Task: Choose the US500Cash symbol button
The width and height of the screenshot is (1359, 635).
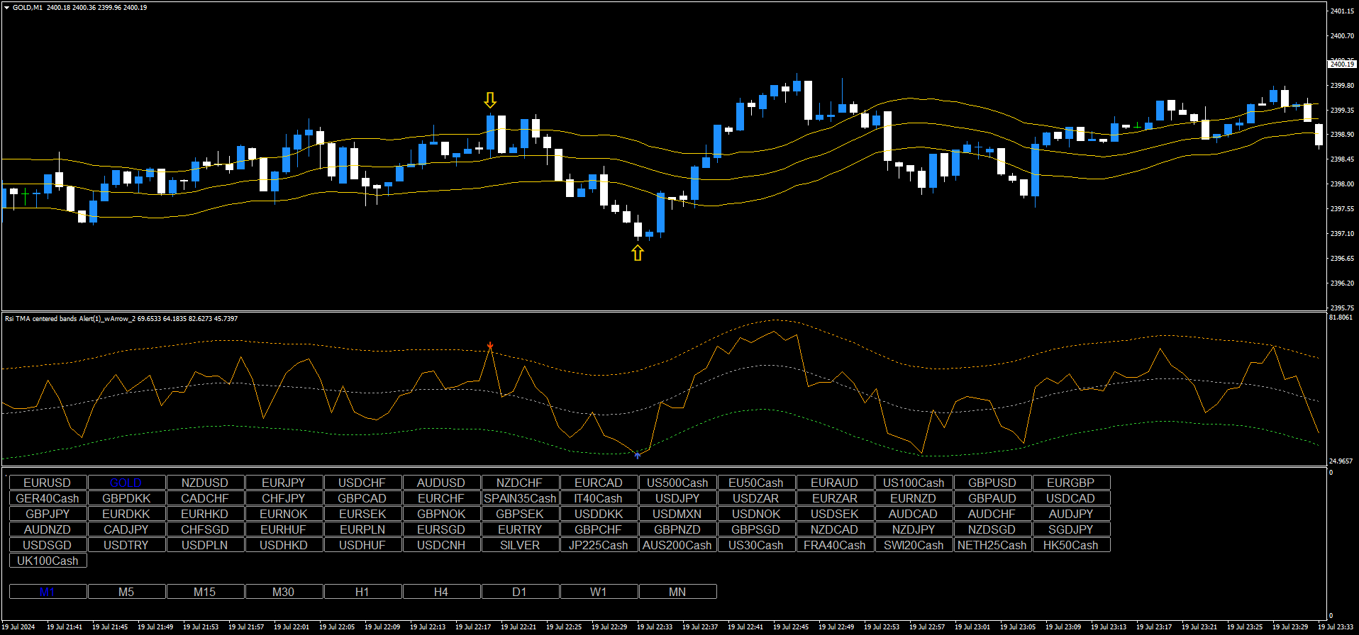Action: 677,483
